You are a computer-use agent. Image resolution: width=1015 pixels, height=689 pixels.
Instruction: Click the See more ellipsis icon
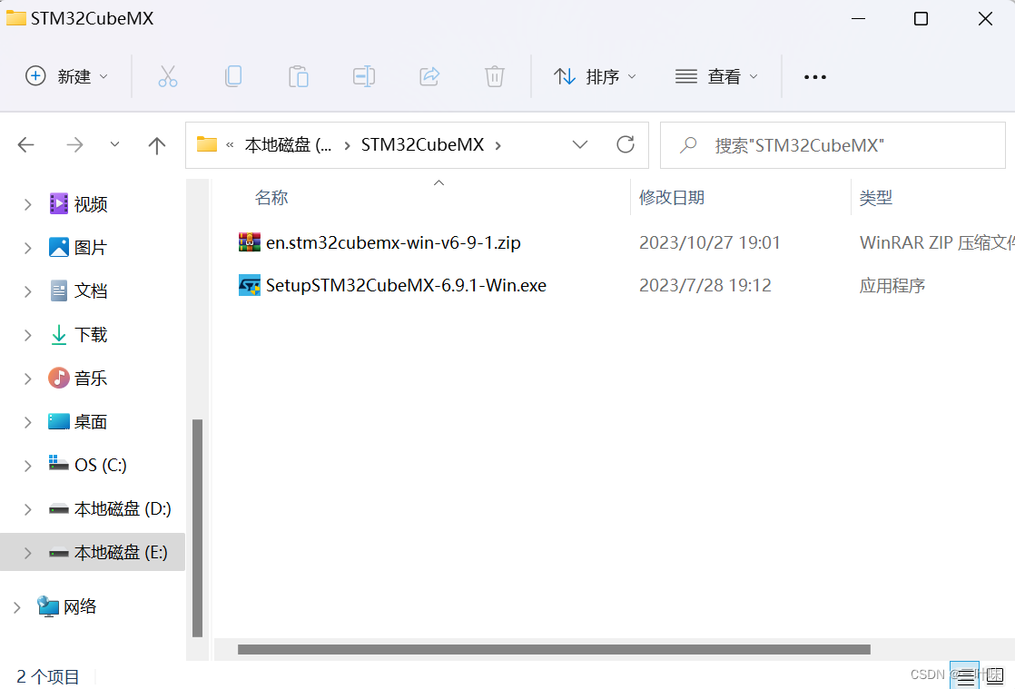(814, 76)
